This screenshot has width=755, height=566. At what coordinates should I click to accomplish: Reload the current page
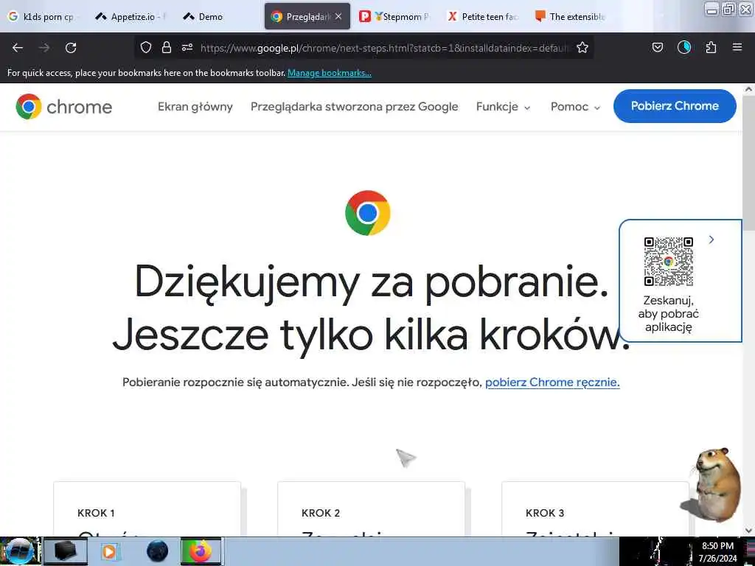click(x=71, y=48)
